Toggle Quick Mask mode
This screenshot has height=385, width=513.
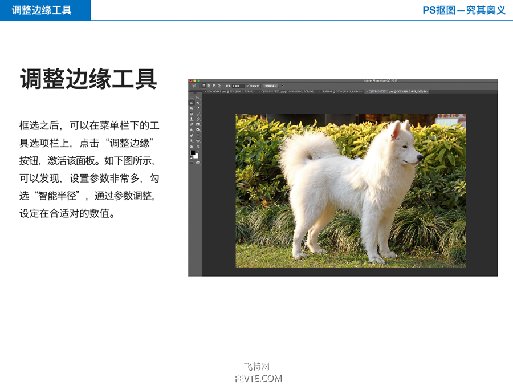point(192,163)
